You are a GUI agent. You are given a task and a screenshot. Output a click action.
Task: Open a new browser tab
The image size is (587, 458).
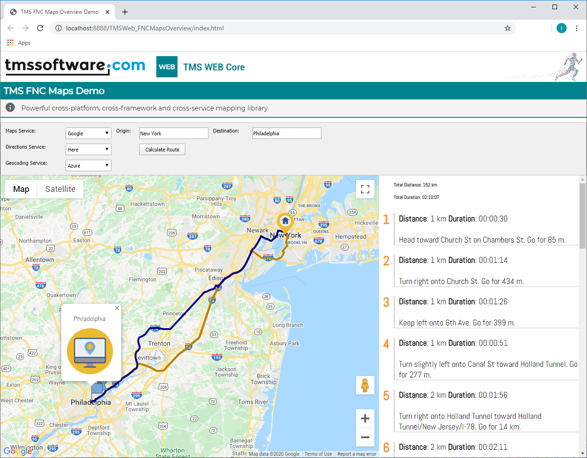tap(125, 12)
